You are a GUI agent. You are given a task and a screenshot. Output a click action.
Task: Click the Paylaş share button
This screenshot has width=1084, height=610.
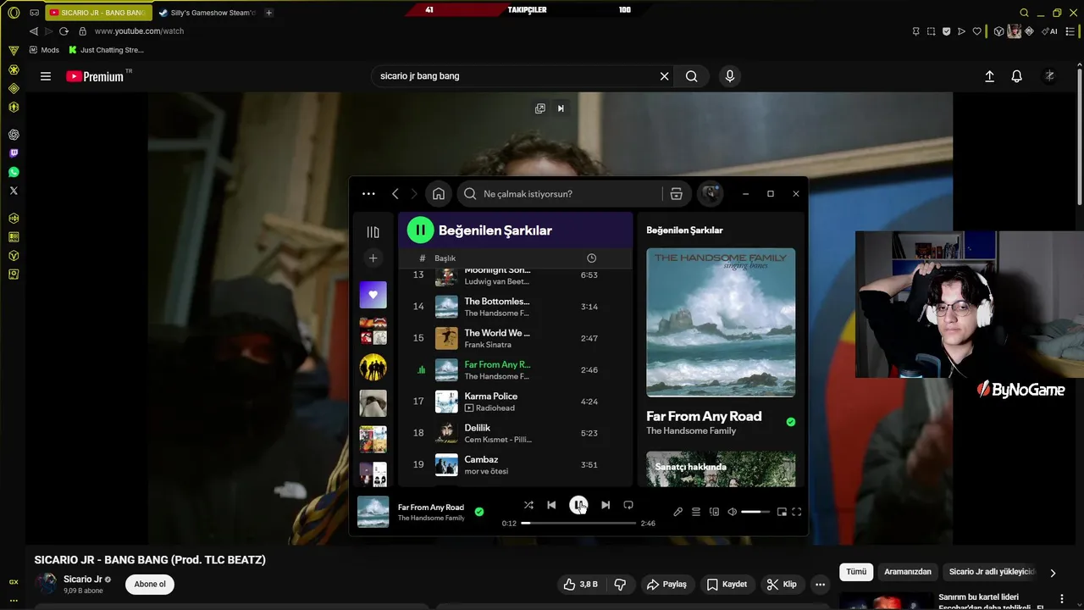[666, 584]
